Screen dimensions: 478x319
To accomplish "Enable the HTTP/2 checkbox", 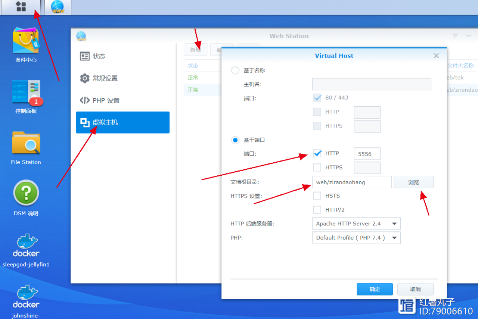I will [x=317, y=210].
